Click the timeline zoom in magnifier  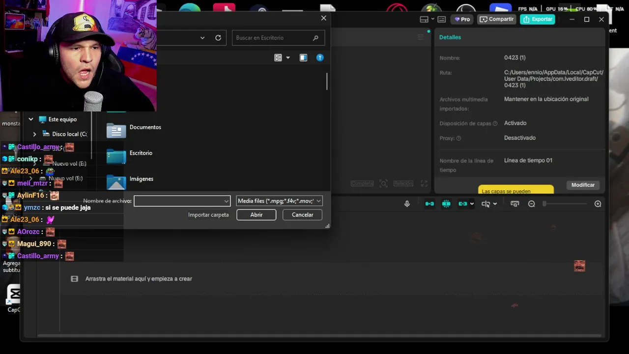[x=598, y=204]
